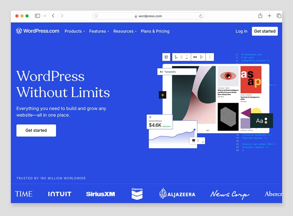Open Plans & Pricing page

pos(155,31)
